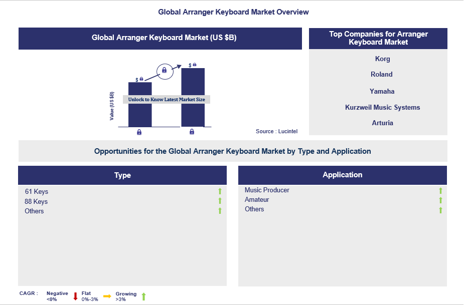Click the green arrow beside Others in Application
This screenshot has width=464, height=305.
pyautogui.click(x=440, y=210)
